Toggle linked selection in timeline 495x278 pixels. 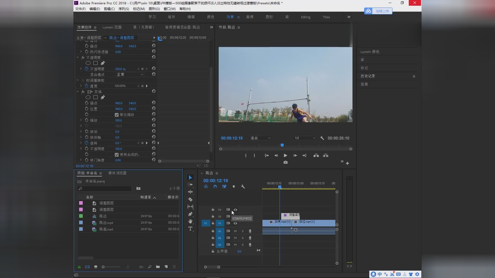(224, 187)
